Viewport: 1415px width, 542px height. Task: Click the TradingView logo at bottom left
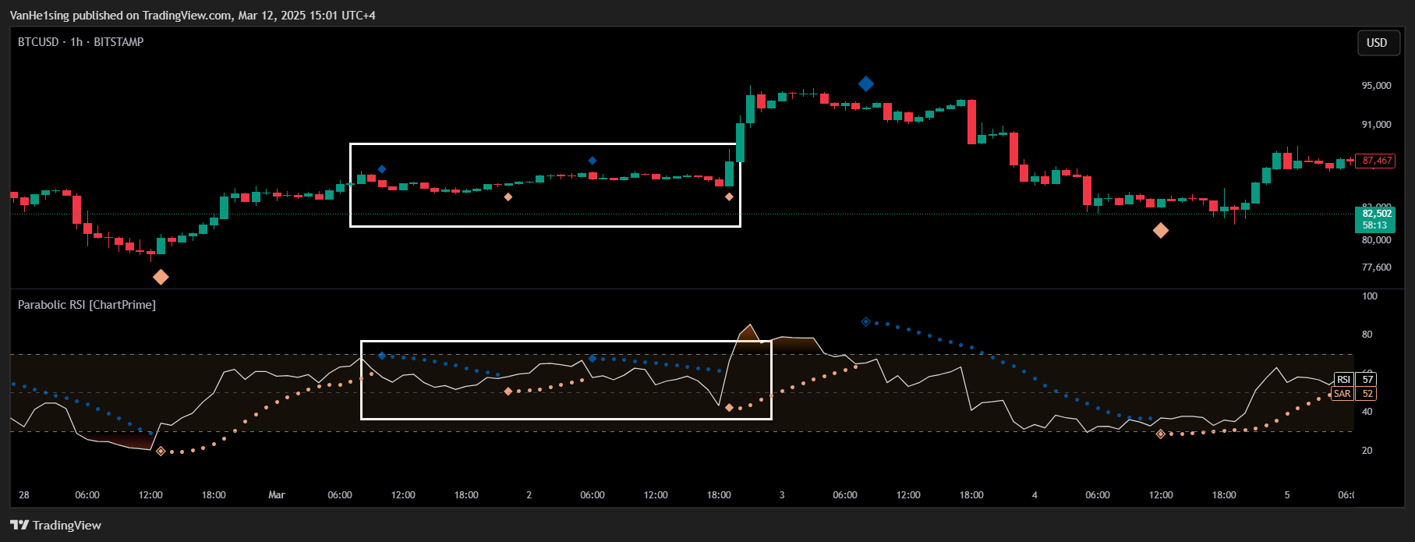[x=56, y=525]
